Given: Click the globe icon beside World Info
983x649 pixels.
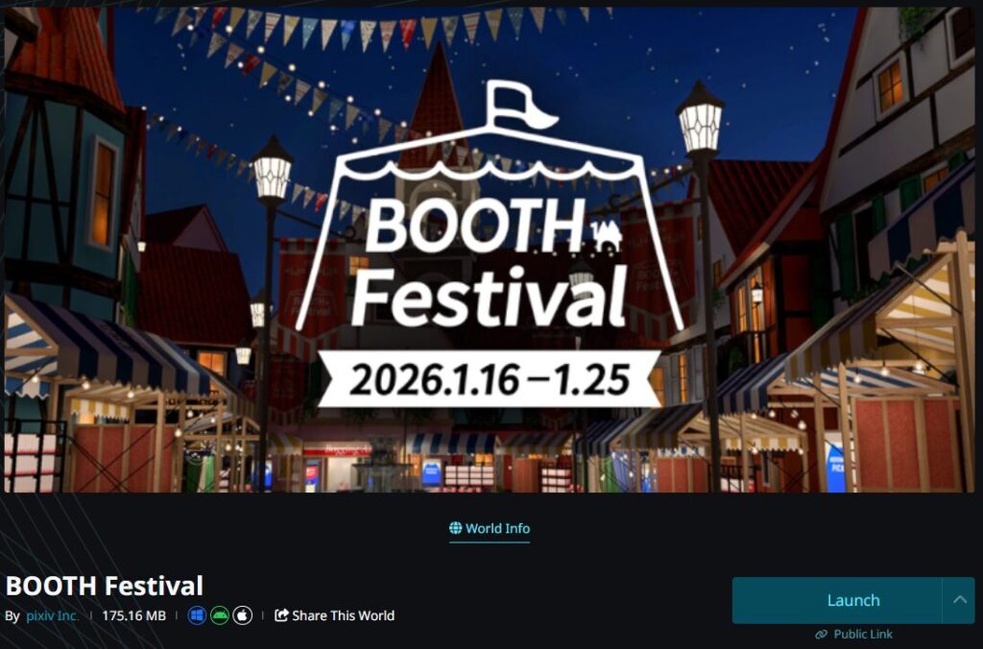Looking at the screenshot, I should [456, 528].
